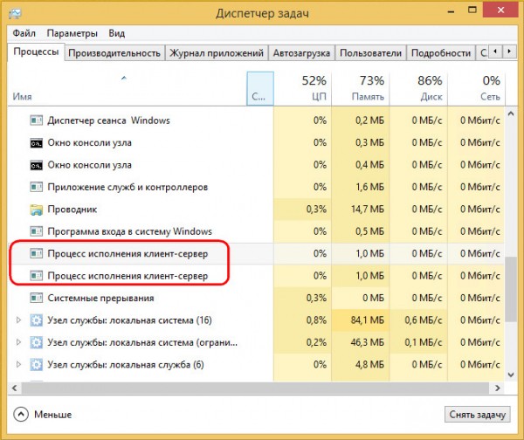The height and width of the screenshot is (440, 524).
Task: Click gear icon of Узел службы: локальная система (16)
Action: point(36,320)
